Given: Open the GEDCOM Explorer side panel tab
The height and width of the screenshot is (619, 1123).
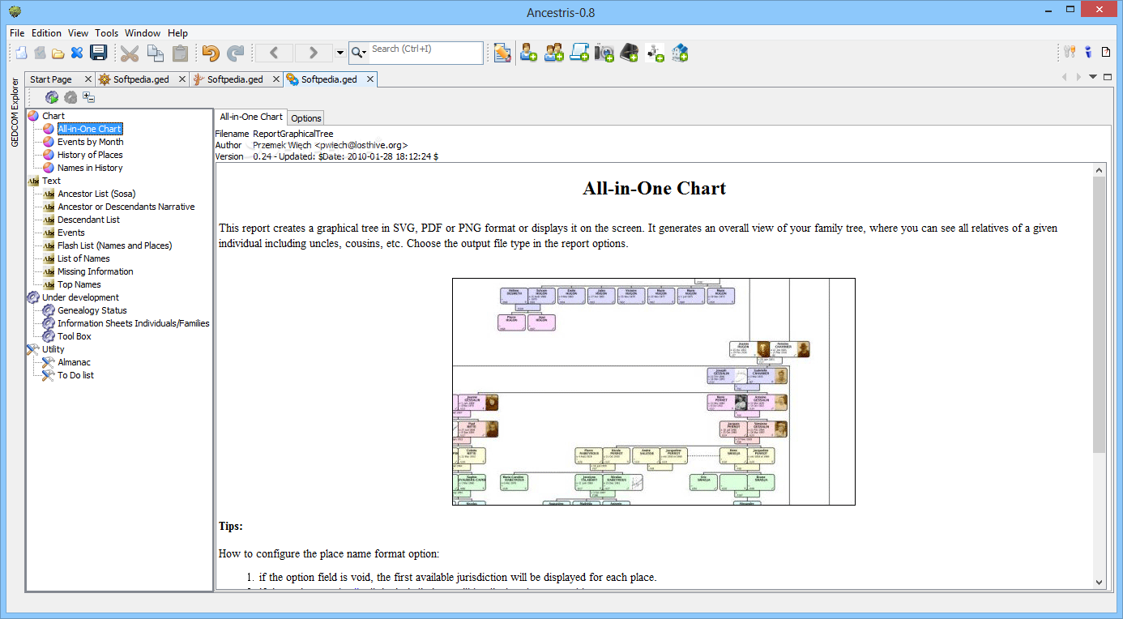Looking at the screenshot, I should (x=15, y=113).
